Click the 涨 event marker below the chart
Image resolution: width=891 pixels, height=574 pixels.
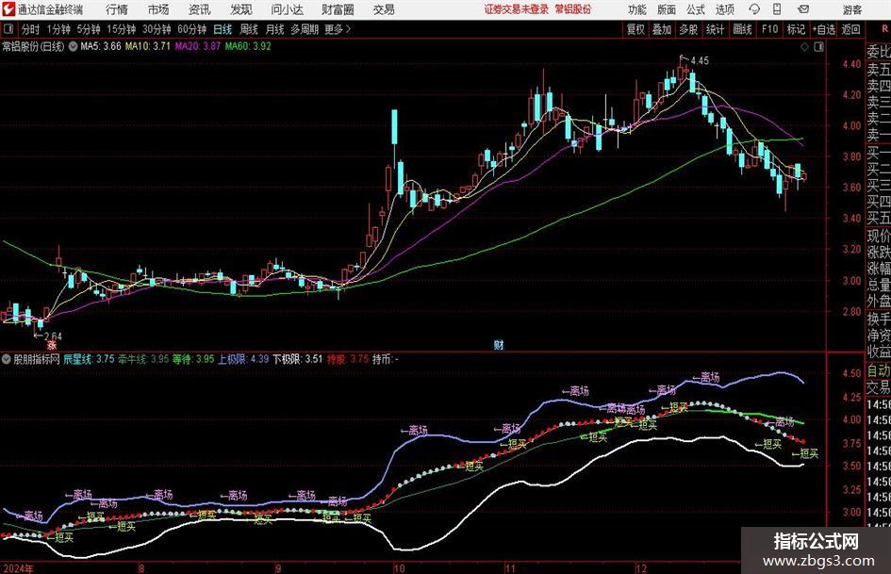point(52,345)
